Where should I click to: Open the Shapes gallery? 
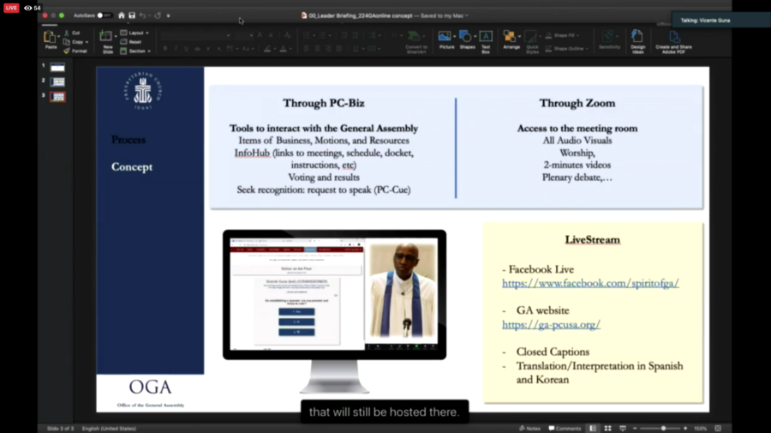click(467, 39)
